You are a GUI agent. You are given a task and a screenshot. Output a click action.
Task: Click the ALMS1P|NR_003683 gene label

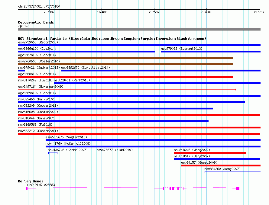point(40,185)
